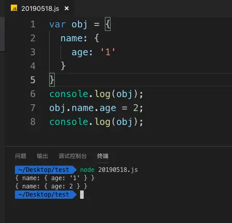Click the string value '1' on line 3

pos(108,52)
